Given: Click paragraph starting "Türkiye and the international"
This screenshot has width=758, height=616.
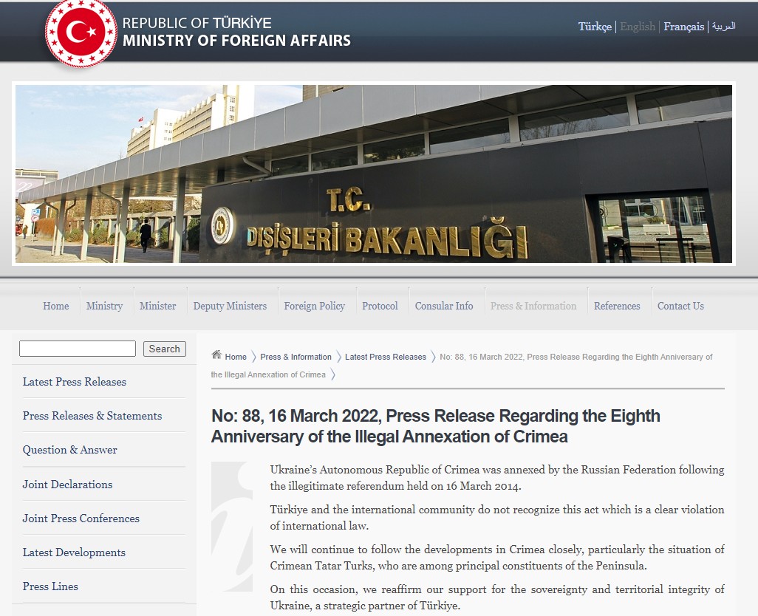Looking at the screenshot, I should tap(497, 518).
